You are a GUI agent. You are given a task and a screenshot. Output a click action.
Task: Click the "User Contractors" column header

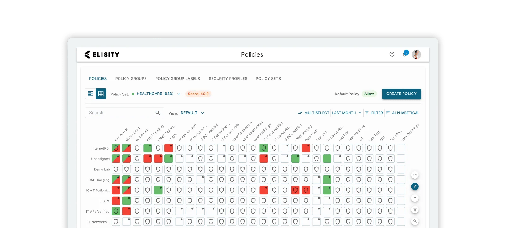pos(243,131)
